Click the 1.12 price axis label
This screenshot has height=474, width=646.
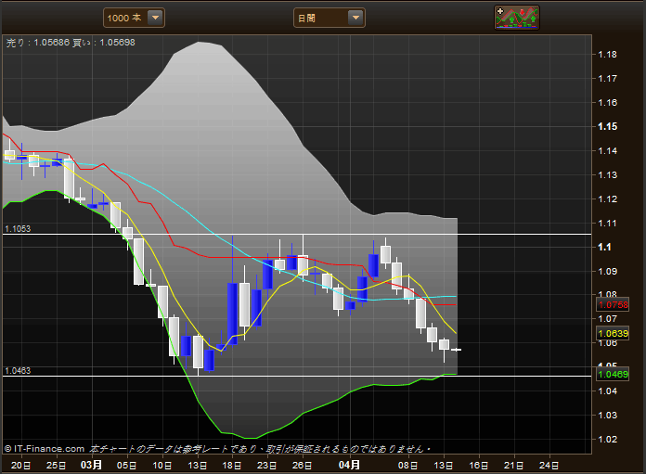coord(608,199)
